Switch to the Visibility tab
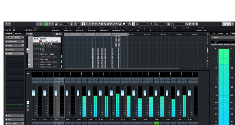 18,33
